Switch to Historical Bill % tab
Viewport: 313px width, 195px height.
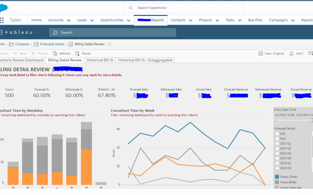pyautogui.click(x=100, y=60)
